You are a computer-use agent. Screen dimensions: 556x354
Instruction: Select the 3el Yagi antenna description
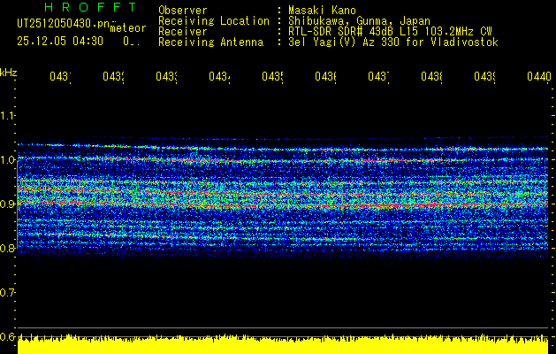(x=392, y=42)
